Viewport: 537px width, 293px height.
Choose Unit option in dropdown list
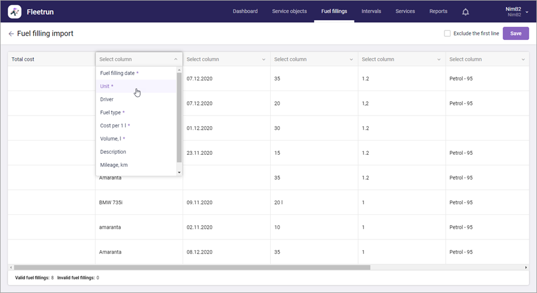point(107,86)
